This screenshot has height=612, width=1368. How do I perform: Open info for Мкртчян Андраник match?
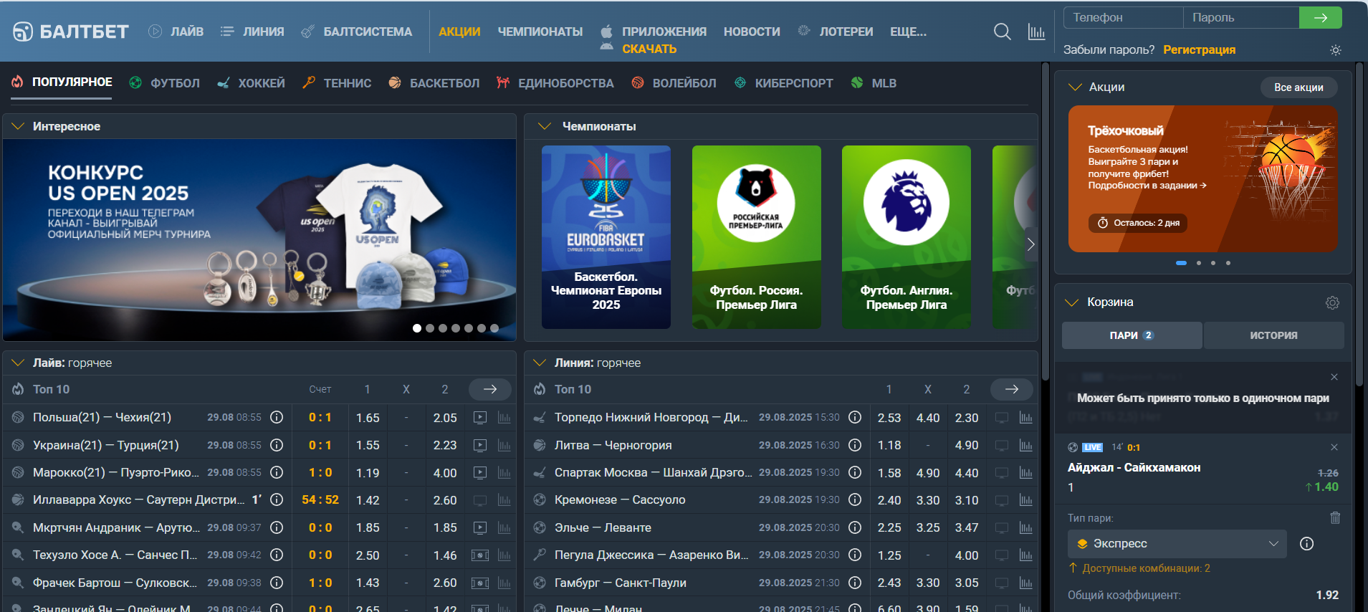click(277, 527)
